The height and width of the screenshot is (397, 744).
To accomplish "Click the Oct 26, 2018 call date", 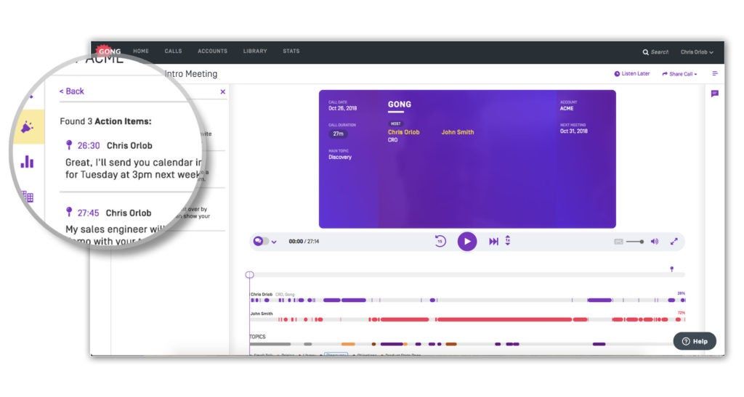I will pos(343,108).
